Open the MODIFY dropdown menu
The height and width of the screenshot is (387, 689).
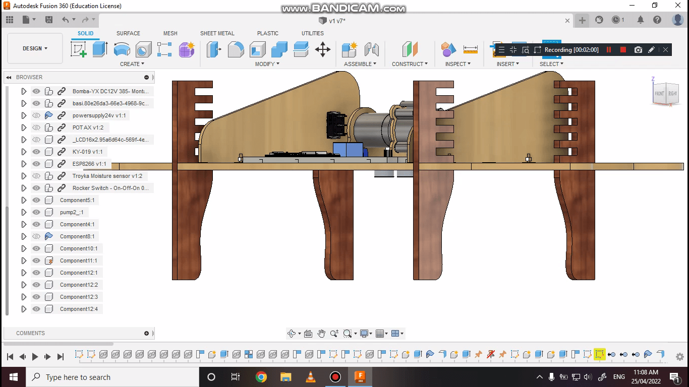(266, 64)
